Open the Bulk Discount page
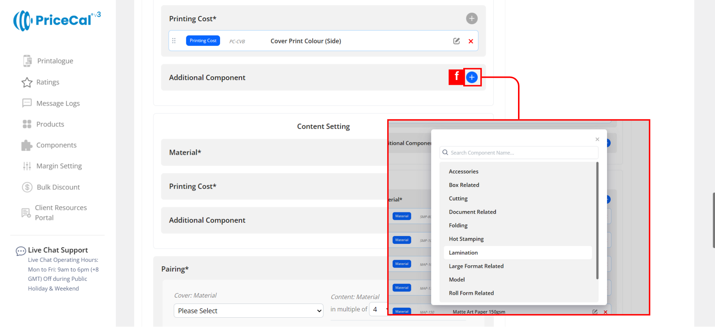 pos(58,187)
